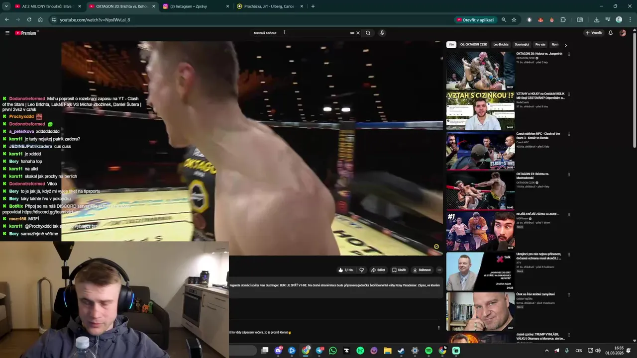Open the on-screen keyboard icon in search box
637x358 pixels.
pos(352,33)
